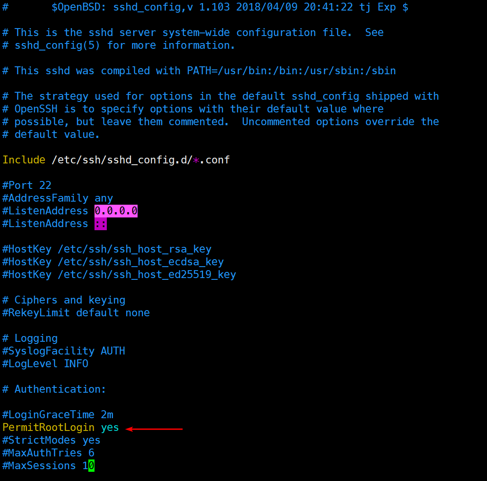Click the PermitRootLogin keyword
Image resolution: width=487 pixels, height=481 pixels.
[x=48, y=427]
